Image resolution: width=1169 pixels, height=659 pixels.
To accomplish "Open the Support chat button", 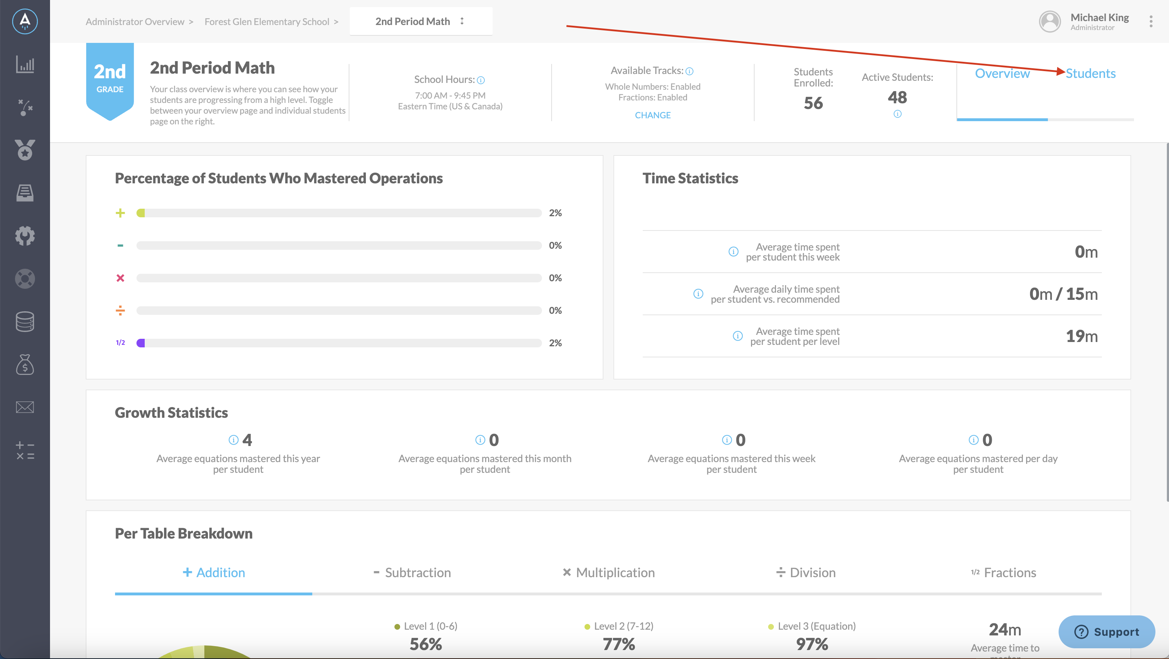I will pos(1107,632).
